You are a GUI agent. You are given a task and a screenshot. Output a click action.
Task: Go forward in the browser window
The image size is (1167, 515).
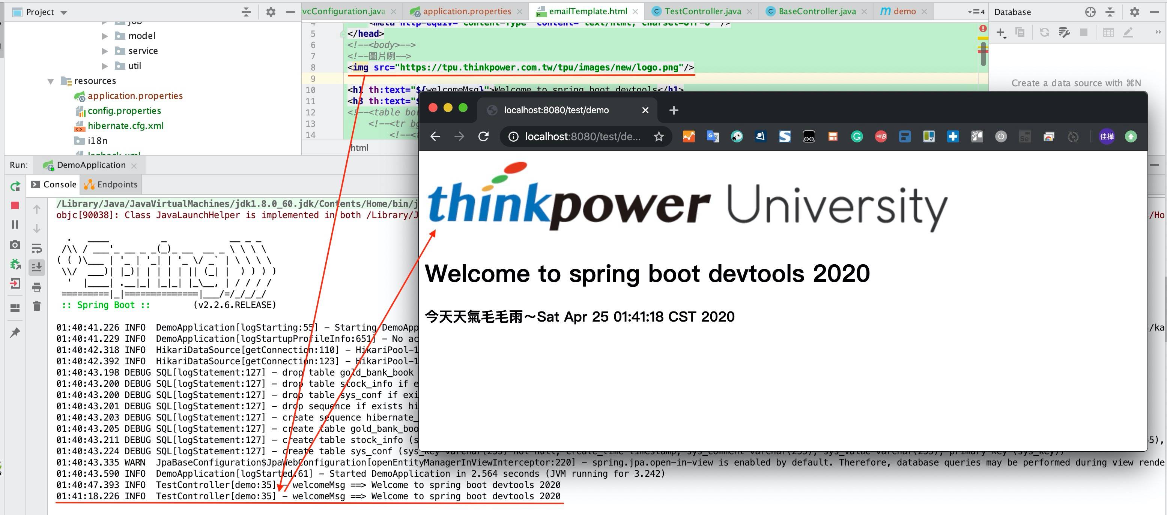pyautogui.click(x=459, y=137)
